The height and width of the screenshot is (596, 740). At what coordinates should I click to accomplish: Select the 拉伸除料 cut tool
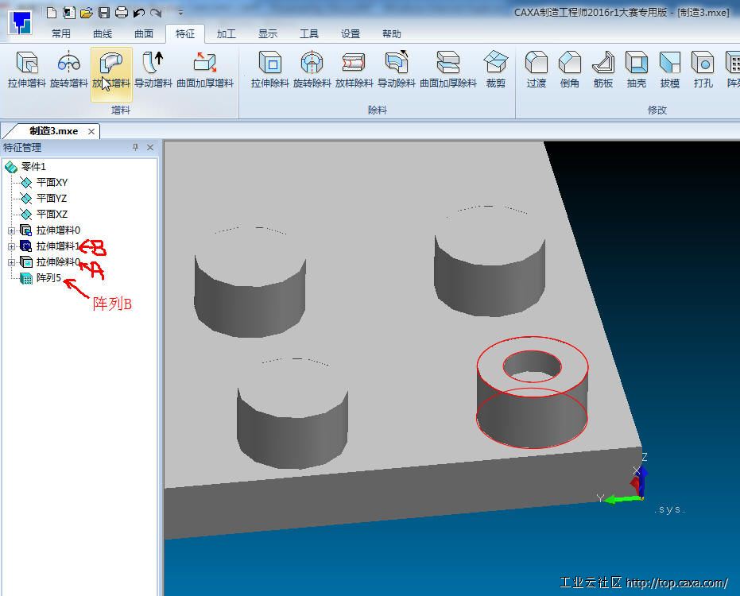click(270, 69)
